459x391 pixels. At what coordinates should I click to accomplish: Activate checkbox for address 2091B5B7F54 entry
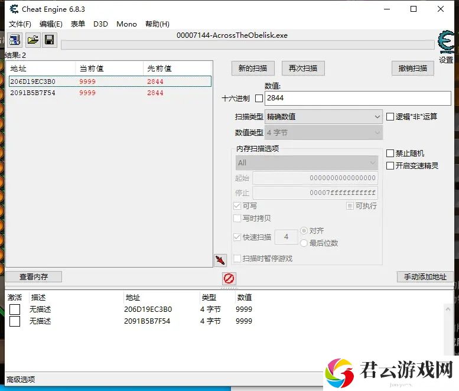click(15, 321)
